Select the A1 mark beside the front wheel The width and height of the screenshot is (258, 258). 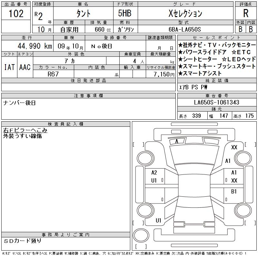pos(228,161)
